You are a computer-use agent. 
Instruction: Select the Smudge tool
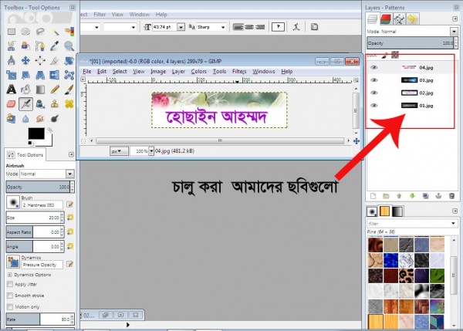point(40,119)
